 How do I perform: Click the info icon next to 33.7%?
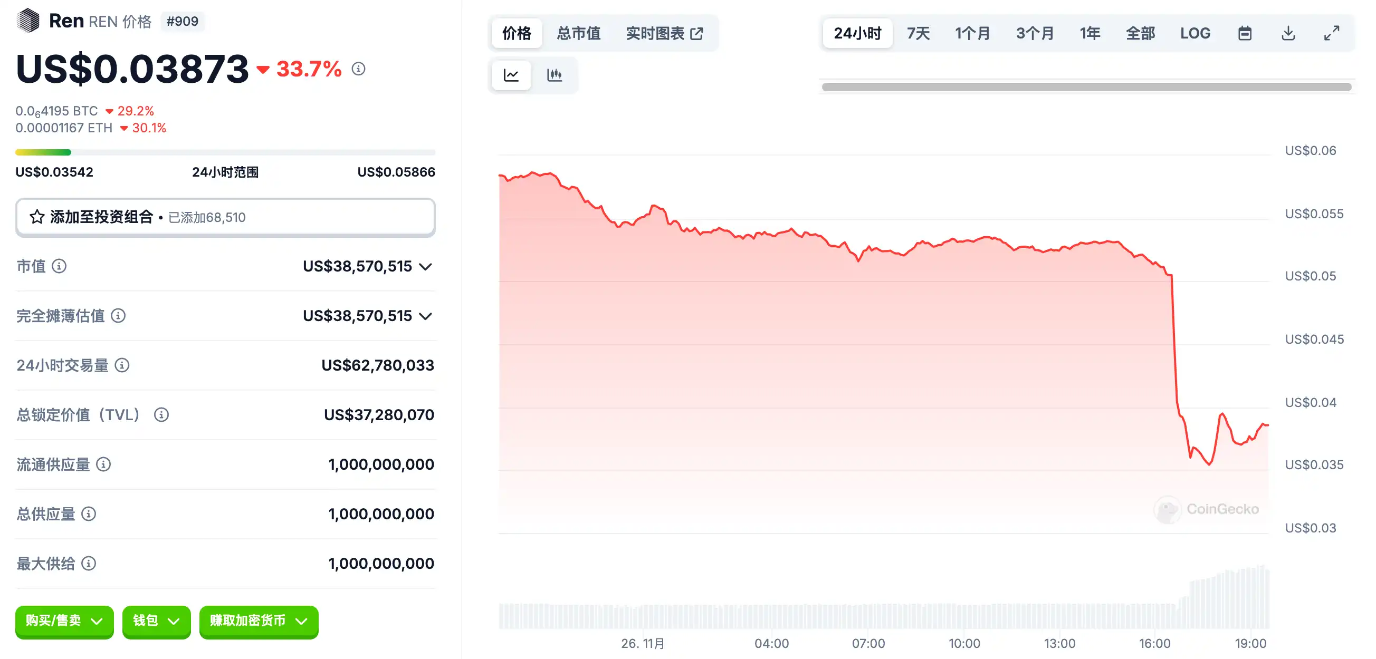(x=358, y=69)
